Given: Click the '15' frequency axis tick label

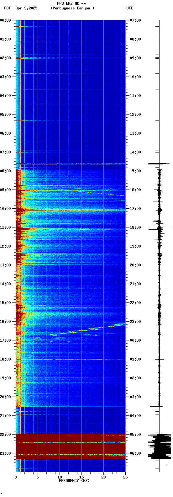Looking at the screenshot, I should point(81,477).
